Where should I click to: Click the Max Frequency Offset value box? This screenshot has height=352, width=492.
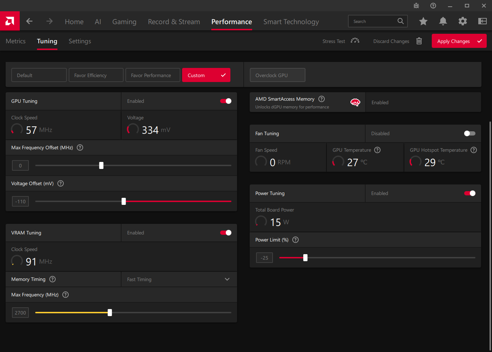tap(20, 165)
